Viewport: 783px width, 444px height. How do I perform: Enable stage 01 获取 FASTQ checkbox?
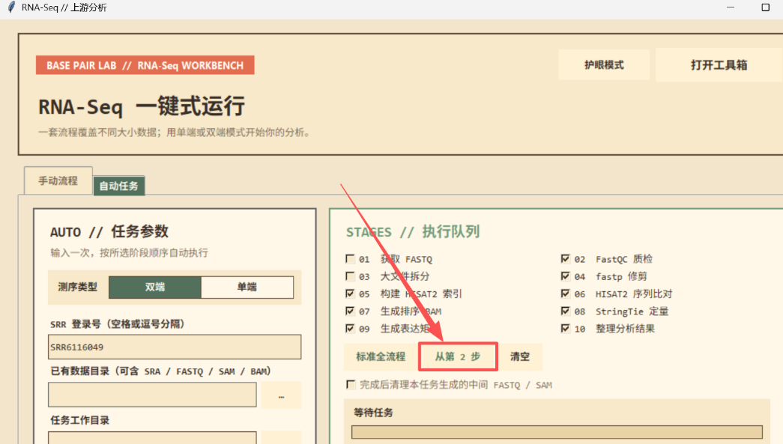(350, 259)
